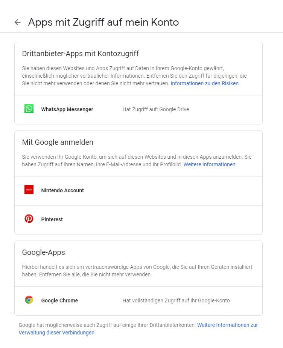Screen dimensions: 283x348
Task: Click the 'Google-Apps' section heading
Action: [44, 252]
